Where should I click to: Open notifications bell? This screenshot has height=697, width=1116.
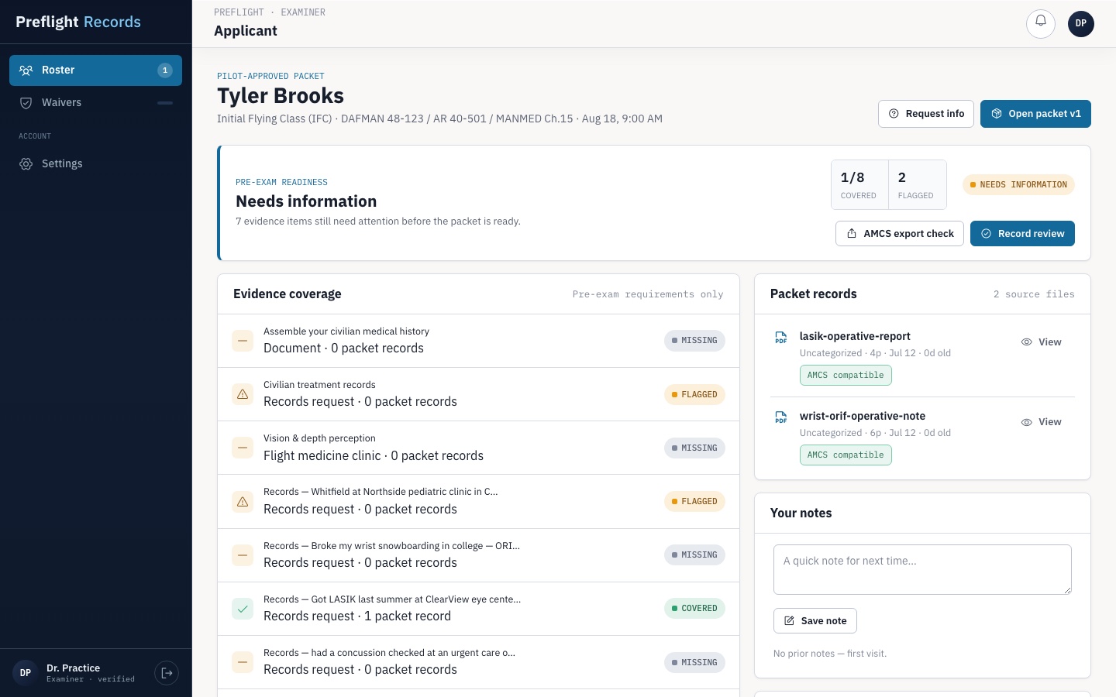[x=1041, y=23]
